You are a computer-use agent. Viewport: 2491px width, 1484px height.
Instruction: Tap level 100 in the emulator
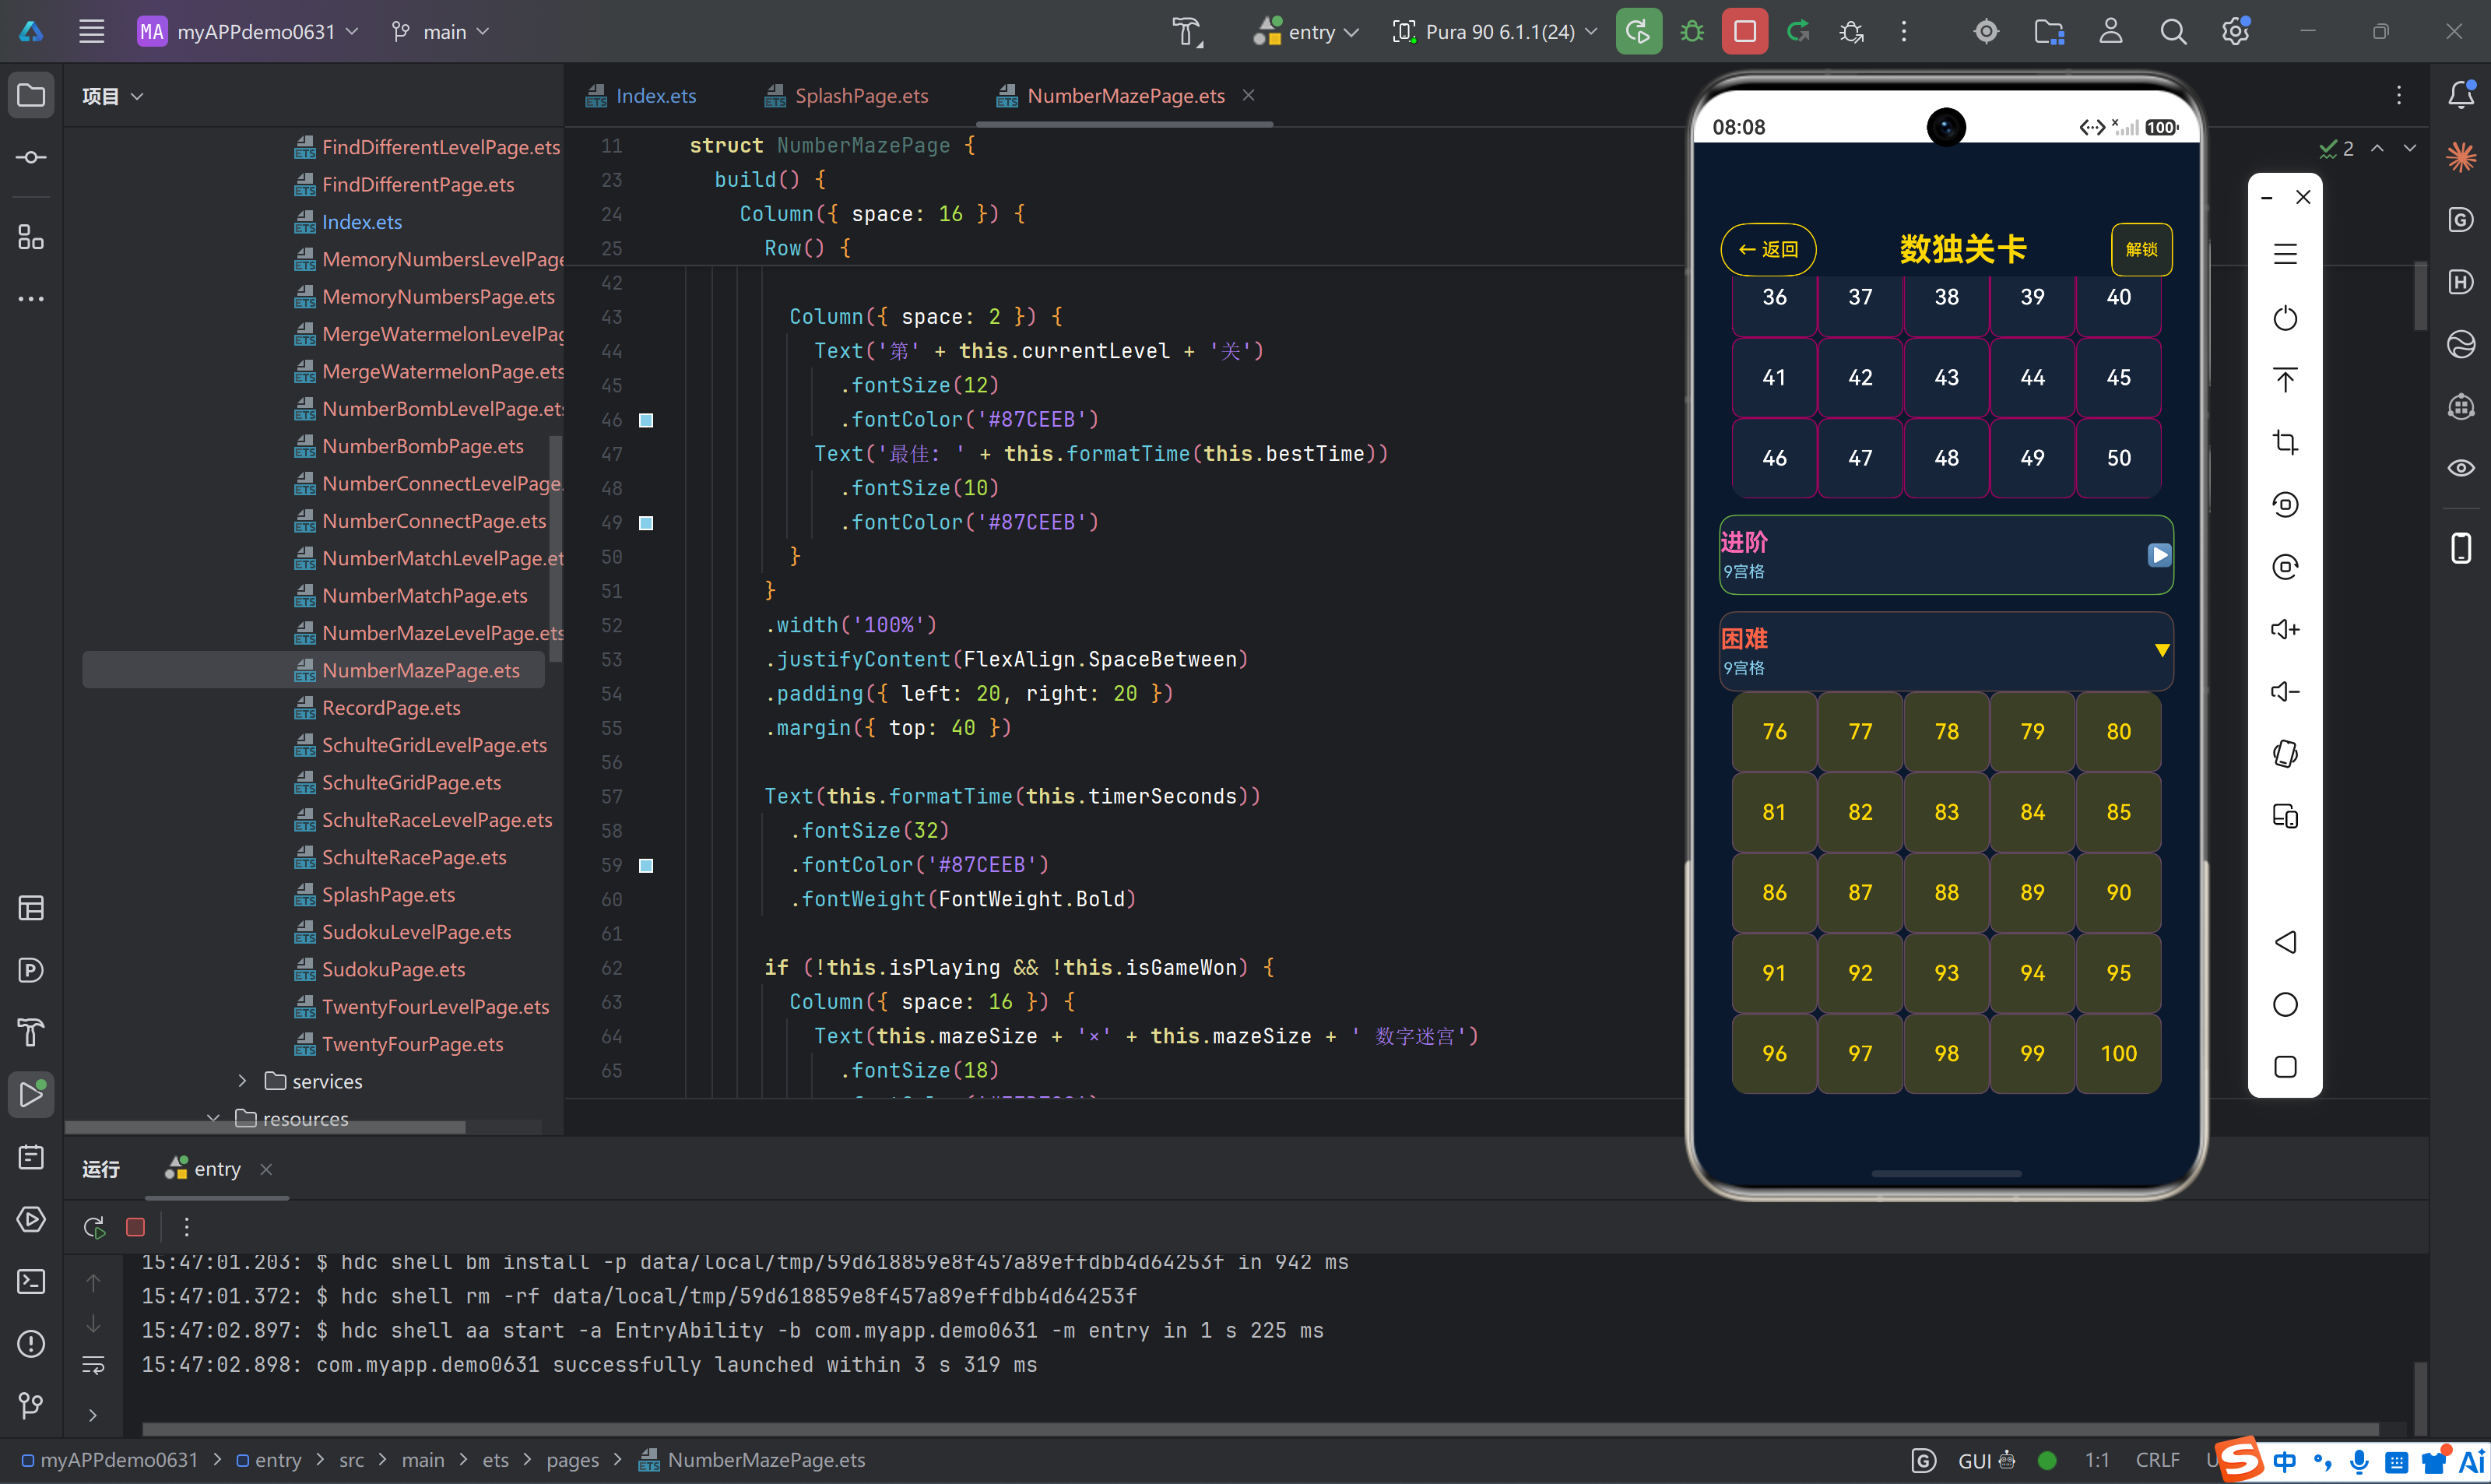click(x=2118, y=1053)
